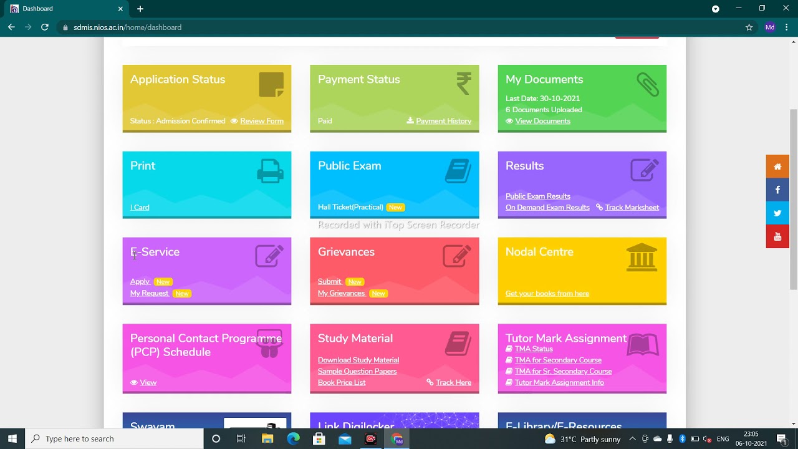Open TMA for Sr. Secondary Course

(563, 372)
